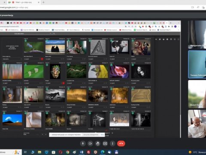Screen dimensions: 206x155
Task: Open Task View from the taskbar
Action: click(x=25, y=152)
